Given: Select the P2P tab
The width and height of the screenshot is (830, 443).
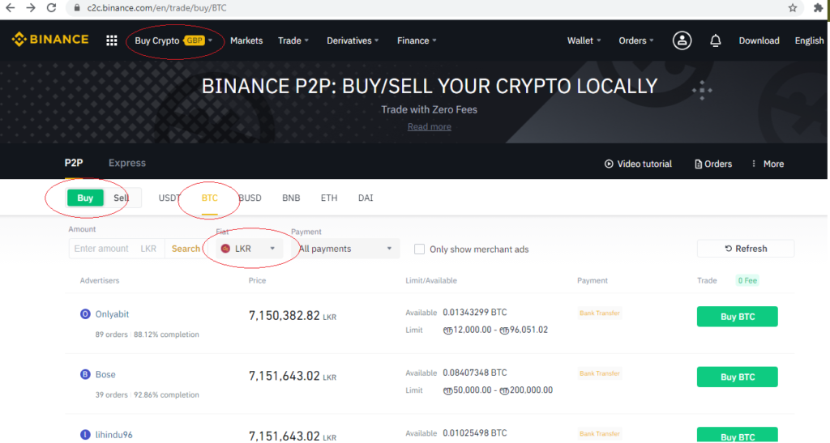Looking at the screenshot, I should coord(74,163).
